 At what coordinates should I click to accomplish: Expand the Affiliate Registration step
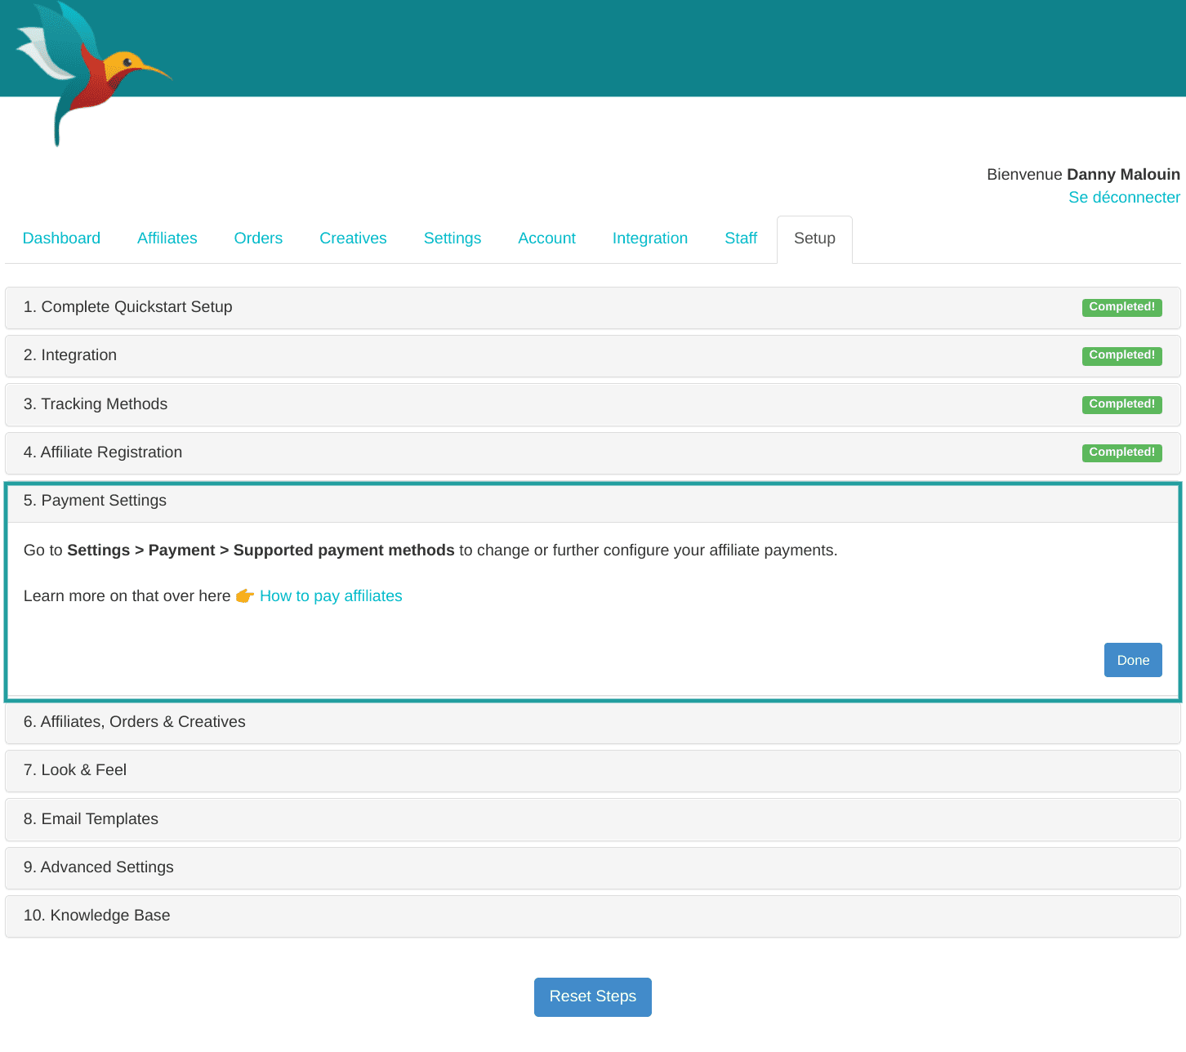pyautogui.click(x=103, y=452)
